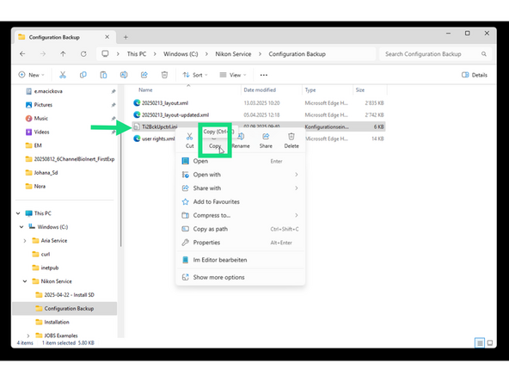
Task: Click Windows (C:) in the address bar
Action: (x=181, y=54)
